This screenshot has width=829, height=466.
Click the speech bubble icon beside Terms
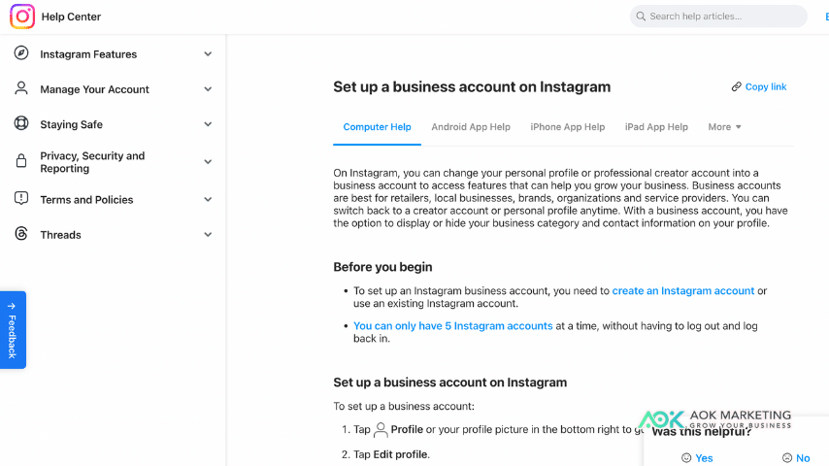(21, 199)
